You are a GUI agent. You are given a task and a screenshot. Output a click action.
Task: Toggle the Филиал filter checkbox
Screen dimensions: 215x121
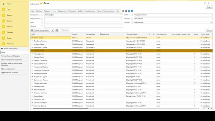click(132, 23)
